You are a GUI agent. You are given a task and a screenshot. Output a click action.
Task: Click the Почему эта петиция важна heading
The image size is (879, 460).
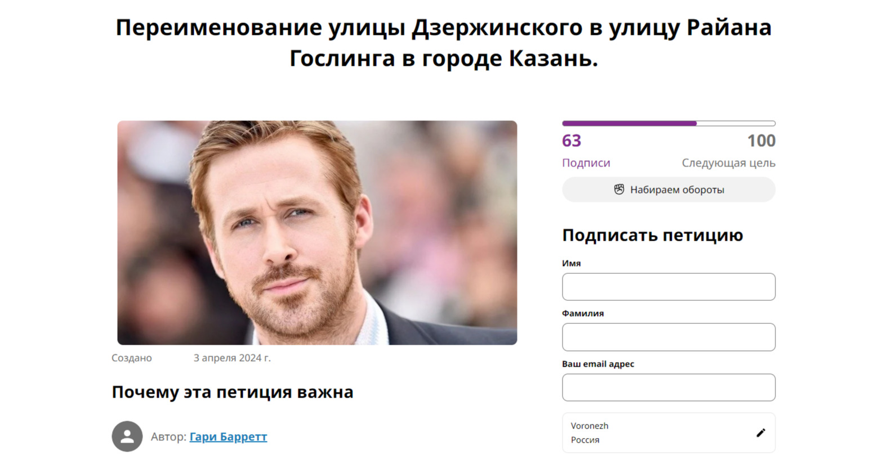coord(233,392)
